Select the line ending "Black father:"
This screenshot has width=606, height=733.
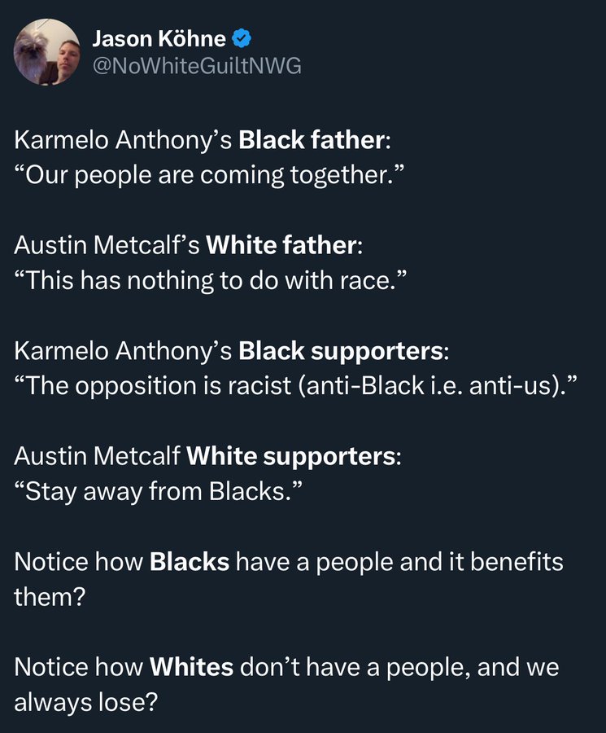(203, 140)
